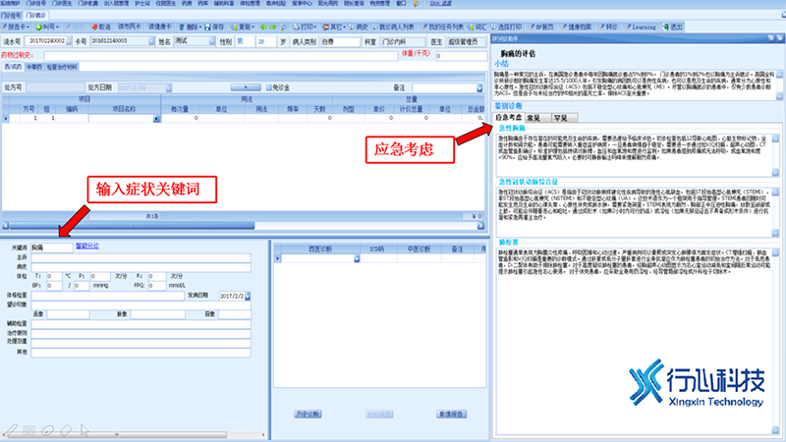
Task: Open the Learning toolbar item
Action: (641, 28)
